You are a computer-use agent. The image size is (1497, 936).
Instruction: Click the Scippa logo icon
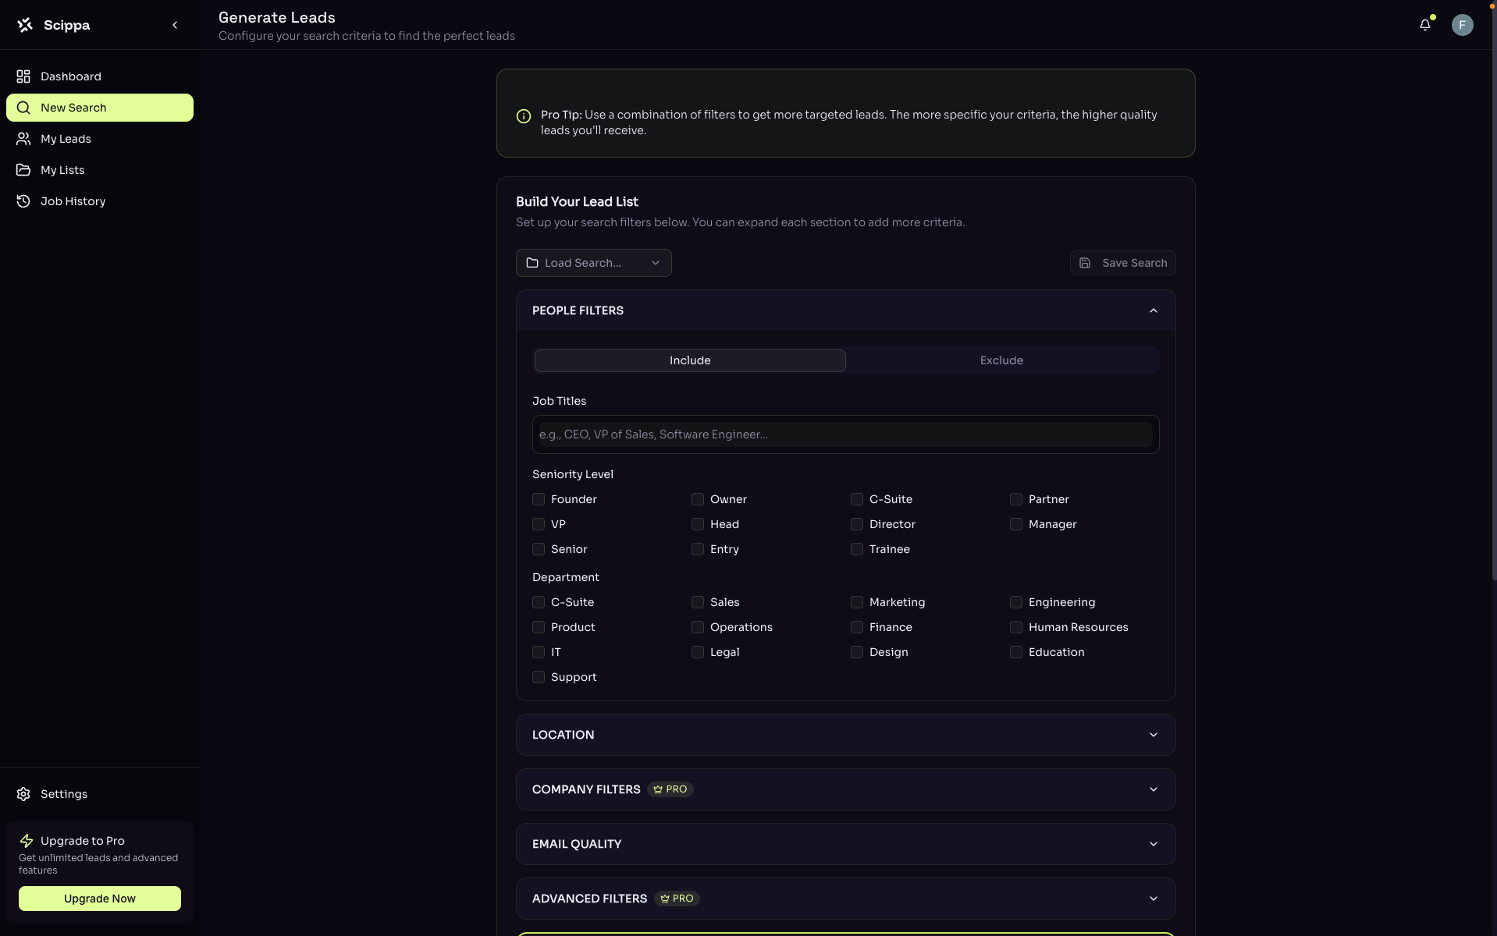[x=25, y=25]
